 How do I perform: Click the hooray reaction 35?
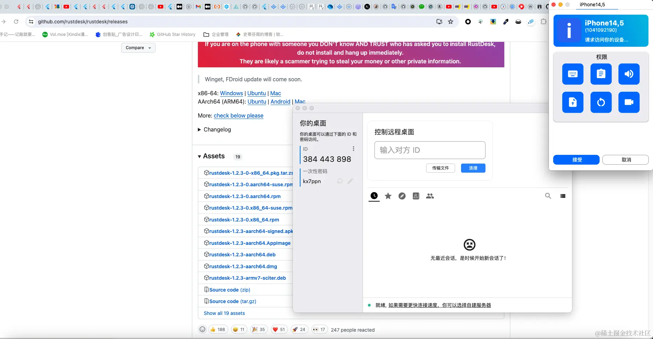pyautogui.click(x=259, y=329)
